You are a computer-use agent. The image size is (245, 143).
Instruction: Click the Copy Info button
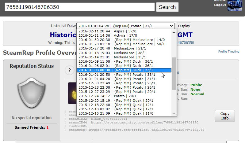[225, 116]
